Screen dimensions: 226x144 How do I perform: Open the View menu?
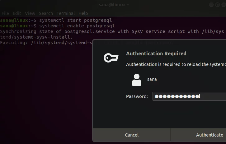click(x=30, y=13)
